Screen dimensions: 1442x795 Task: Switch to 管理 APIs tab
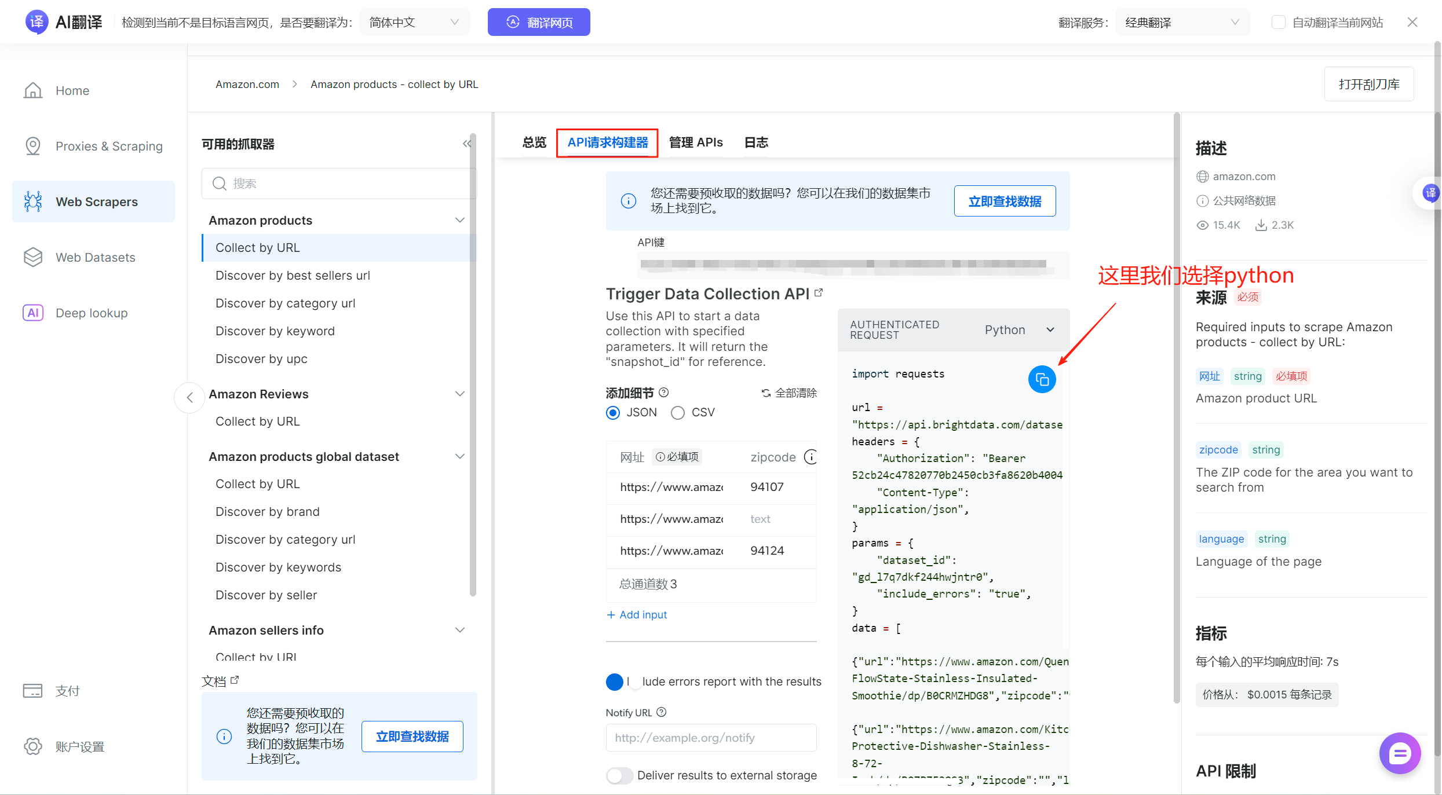point(696,142)
